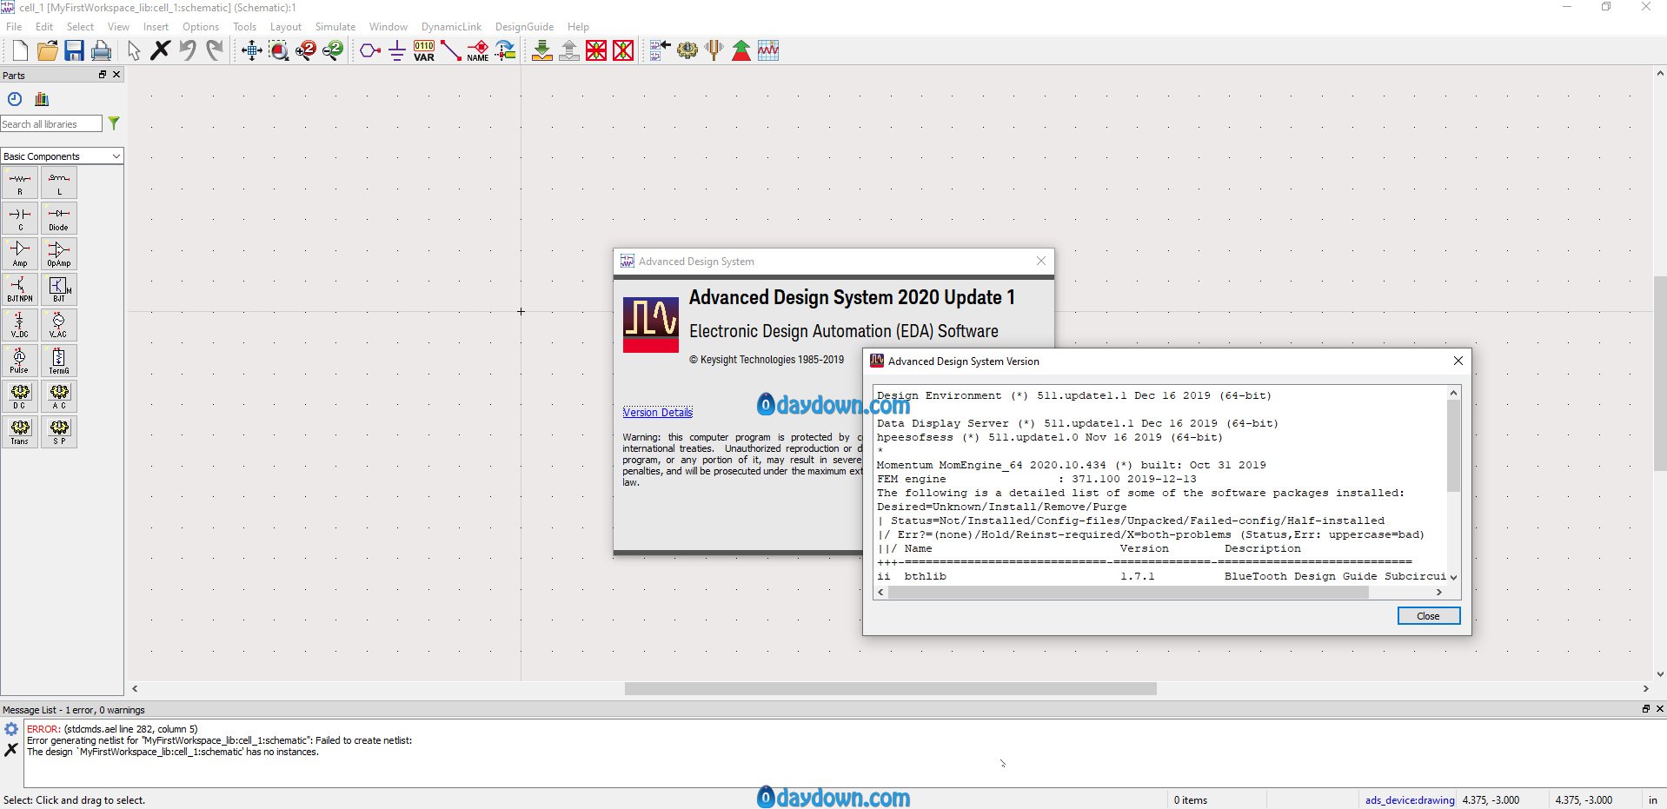Image resolution: width=1667 pixels, height=809 pixels.
Task: Select the TermG termination part
Action: pos(59,361)
